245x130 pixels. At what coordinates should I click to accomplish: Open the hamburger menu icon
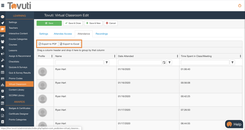[2, 6]
